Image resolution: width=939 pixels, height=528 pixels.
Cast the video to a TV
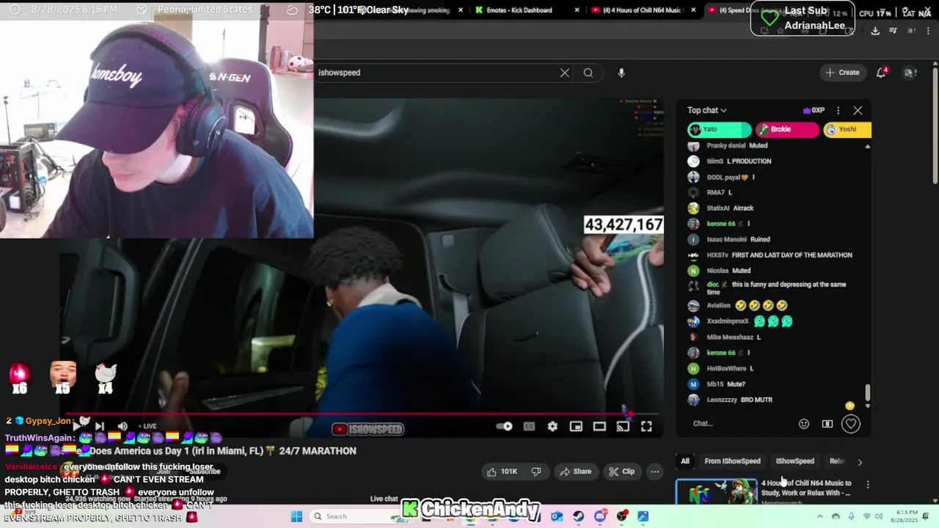(623, 427)
